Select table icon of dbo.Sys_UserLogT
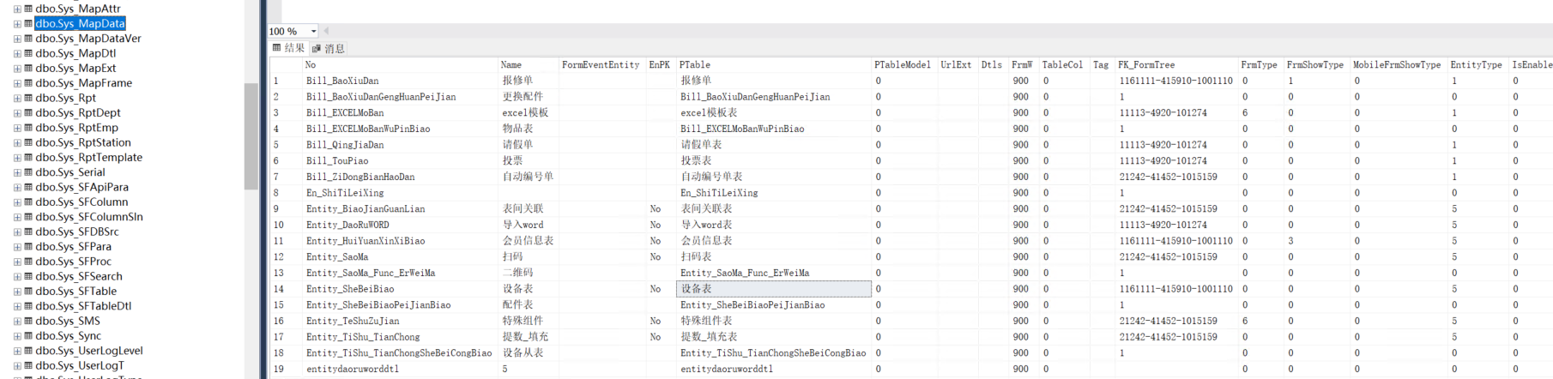This screenshot has height=379, width=1553. pos(28,366)
